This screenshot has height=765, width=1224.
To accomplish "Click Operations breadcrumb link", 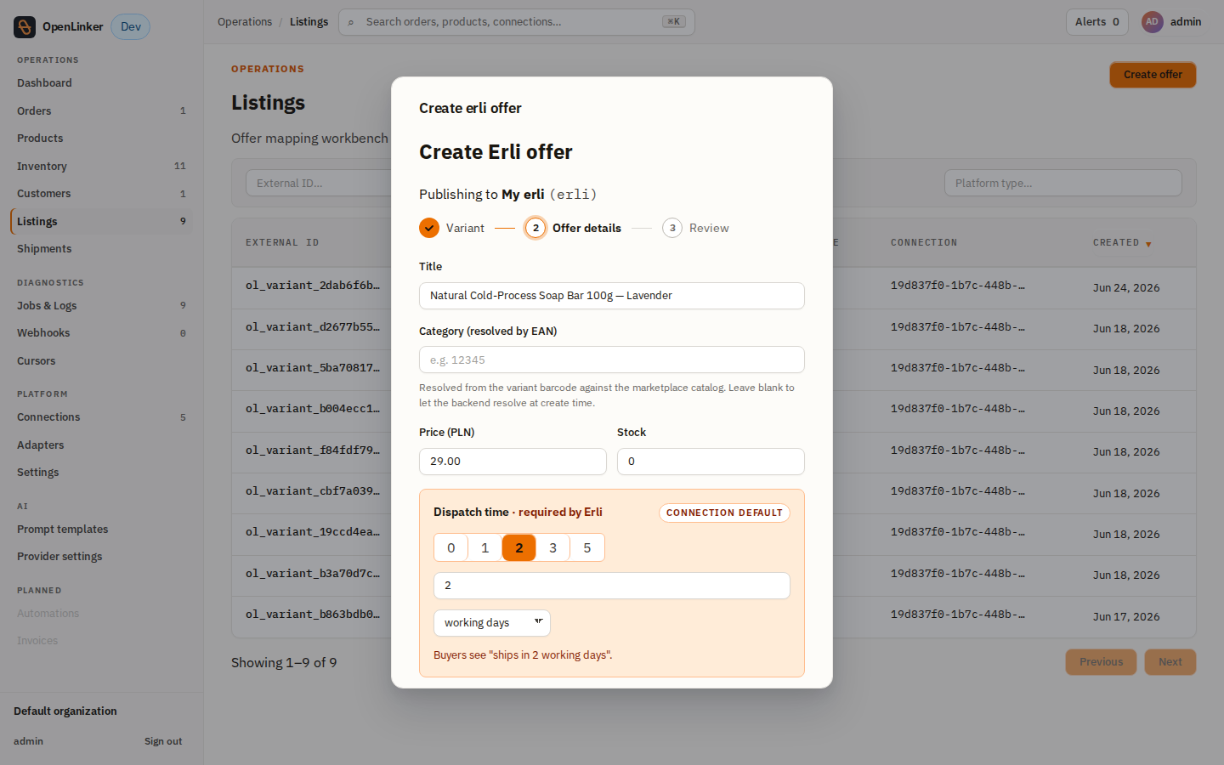I will click(245, 22).
